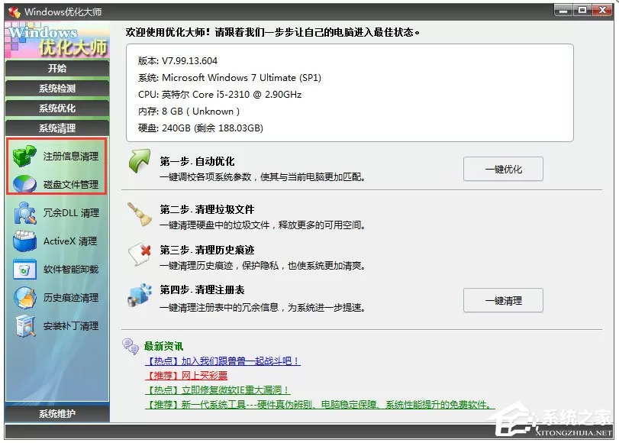Close the Windows优化大师 window
619x443 pixels.
tap(602, 10)
